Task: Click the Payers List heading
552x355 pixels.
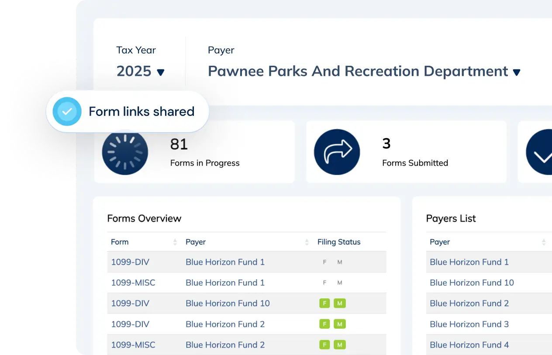Action: tap(451, 218)
